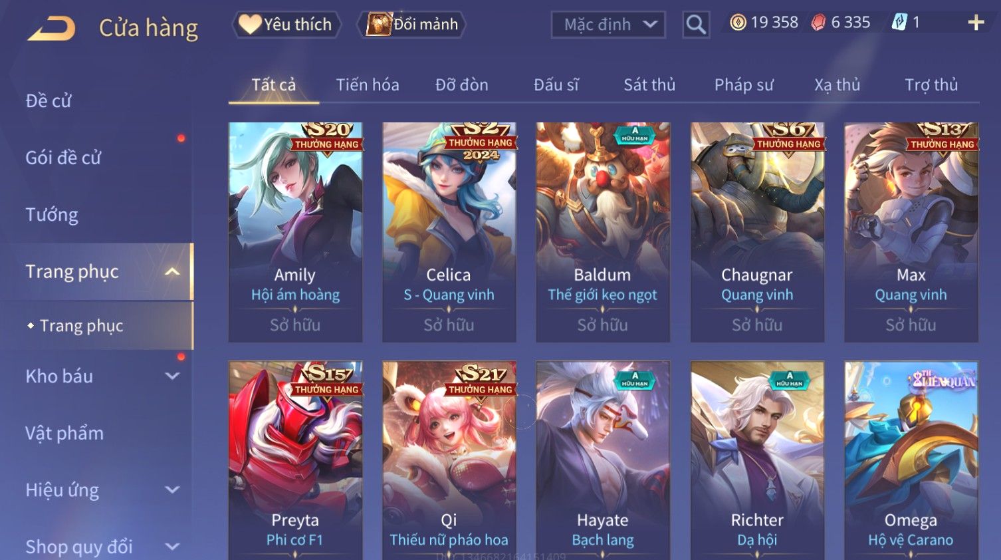Click the blue voucher ticket icon
This screenshot has height=560, width=1001.
point(899,23)
